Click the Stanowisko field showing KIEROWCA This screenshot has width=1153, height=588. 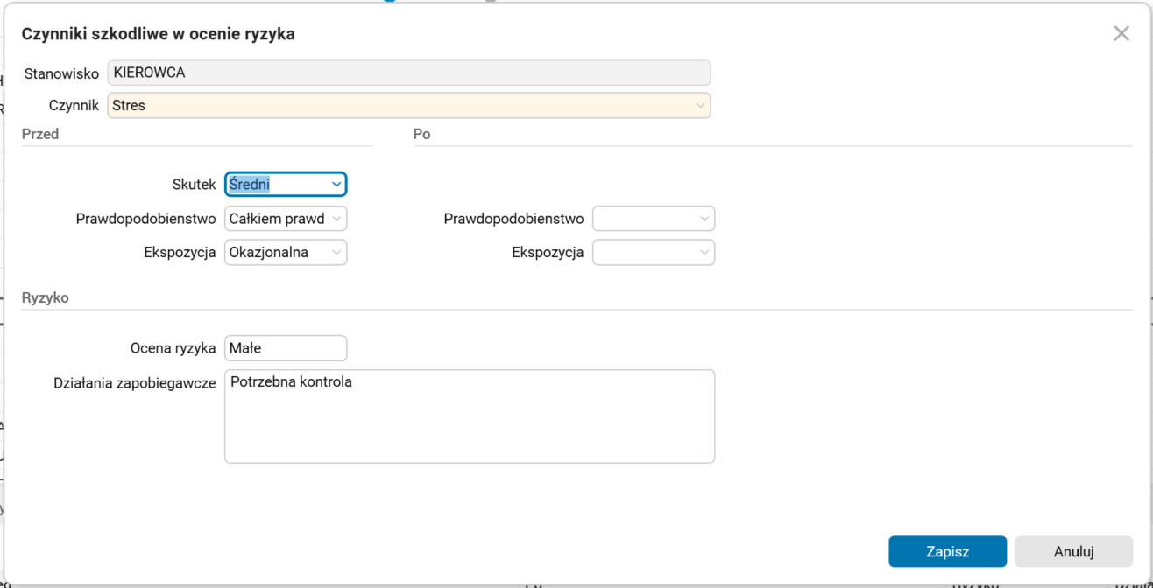(x=408, y=73)
